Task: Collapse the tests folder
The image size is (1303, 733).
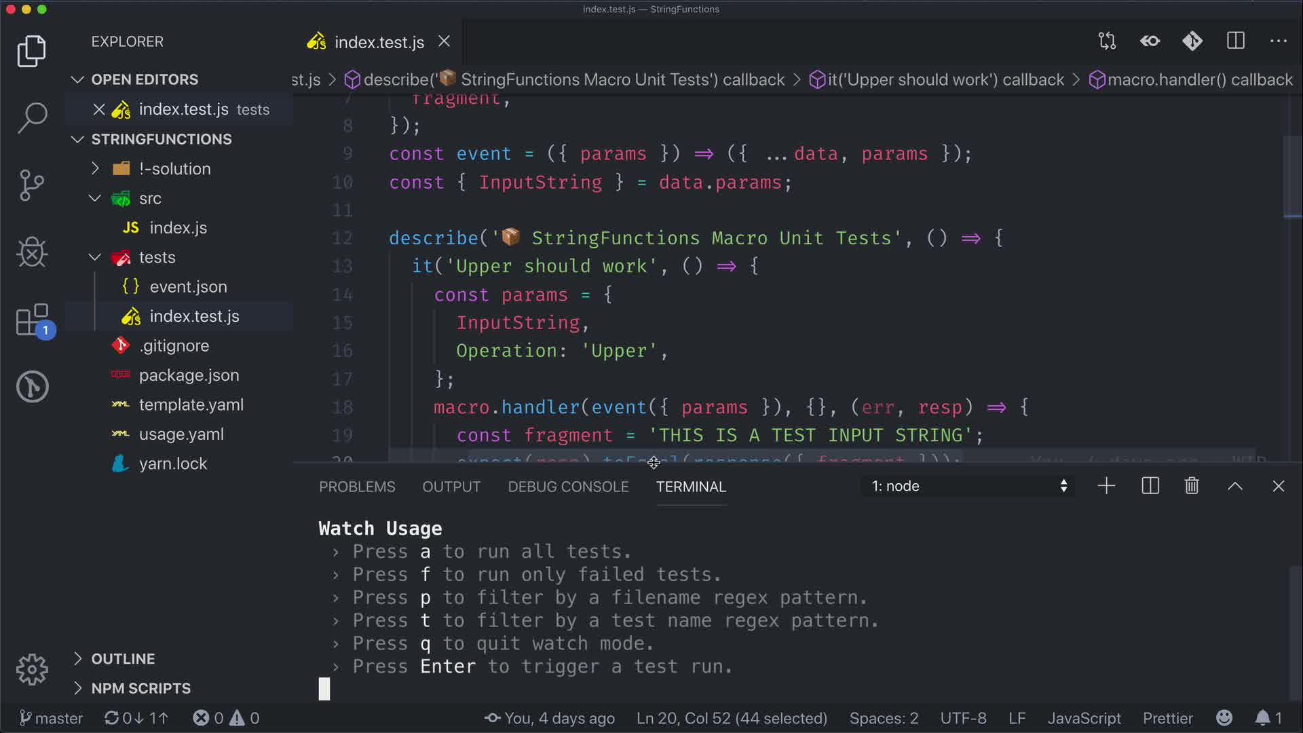Action: tap(157, 257)
